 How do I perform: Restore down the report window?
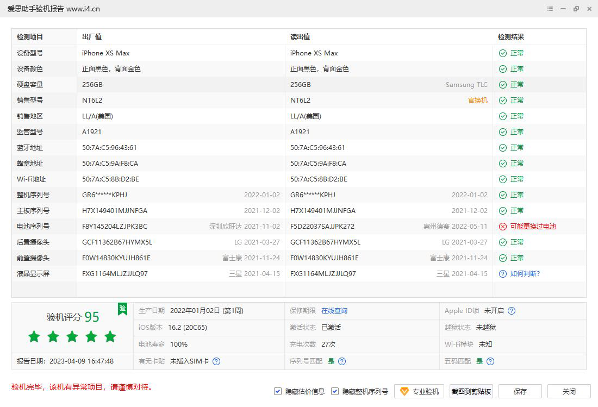pos(576,9)
